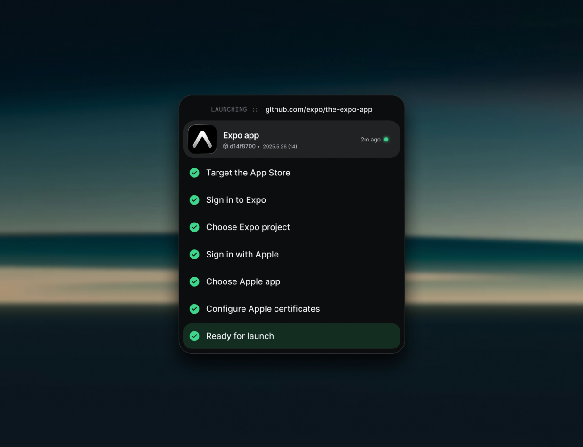Select the Choose Apple app step
The image size is (583, 447).
click(291, 281)
